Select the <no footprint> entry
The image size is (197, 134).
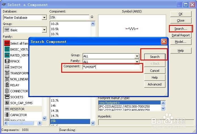130,103
